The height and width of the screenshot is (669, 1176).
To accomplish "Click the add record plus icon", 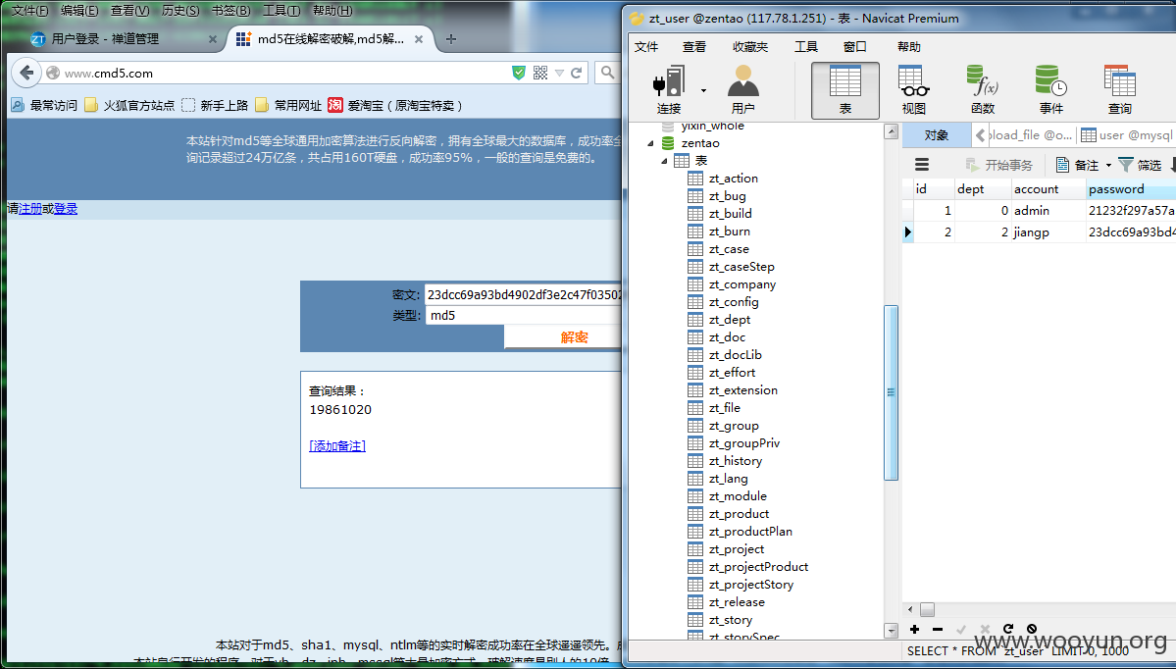I will pos(914,629).
